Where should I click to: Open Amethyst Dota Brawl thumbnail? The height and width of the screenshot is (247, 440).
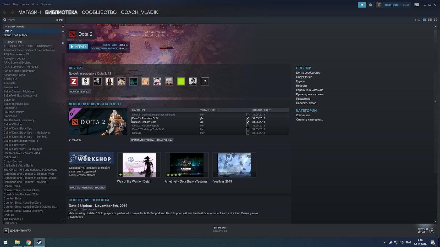(187, 165)
